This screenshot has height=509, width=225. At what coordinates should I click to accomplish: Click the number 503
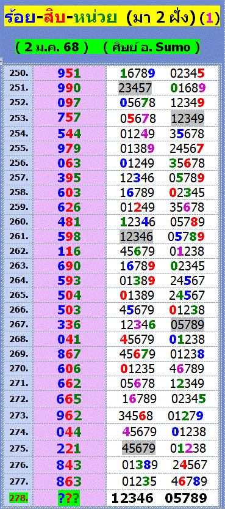70,311
